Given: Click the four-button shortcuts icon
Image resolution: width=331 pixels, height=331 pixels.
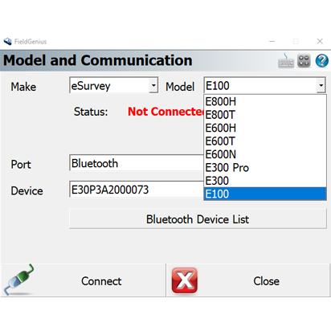Looking at the screenshot, I should [304, 60].
